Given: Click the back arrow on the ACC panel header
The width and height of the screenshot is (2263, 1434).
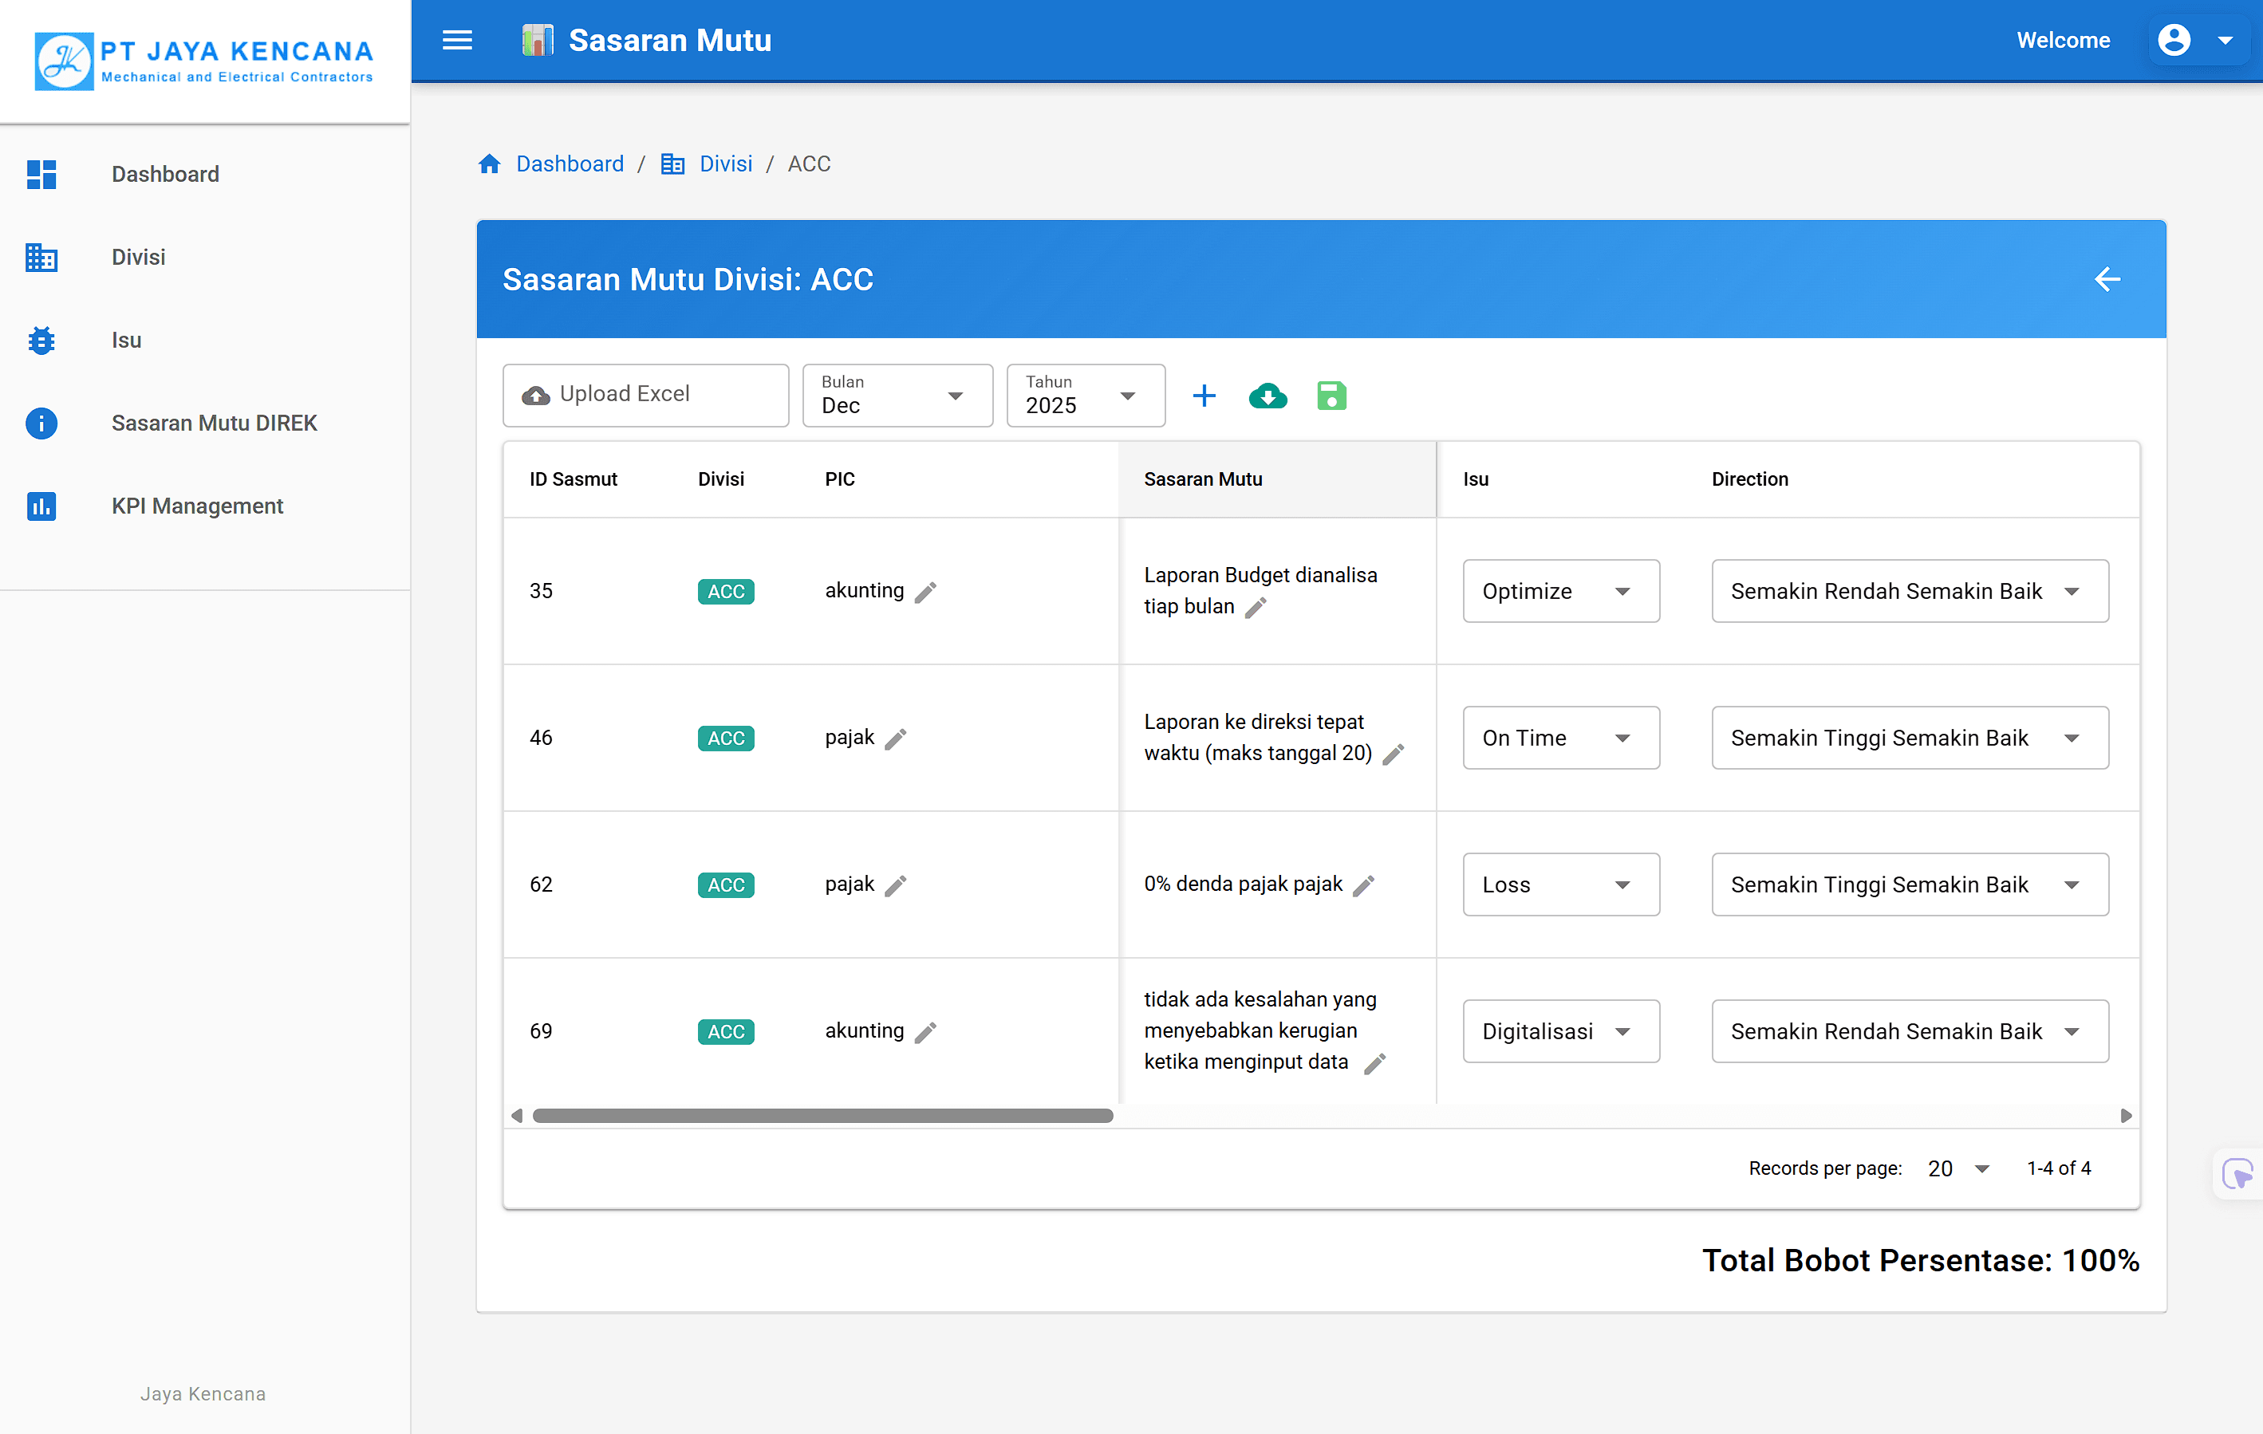Looking at the screenshot, I should (2108, 279).
